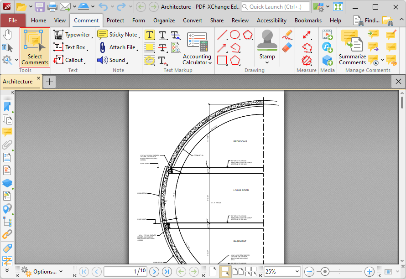406x279 pixels.
Task: Toggle continuous page layout
Action: (x=225, y=272)
